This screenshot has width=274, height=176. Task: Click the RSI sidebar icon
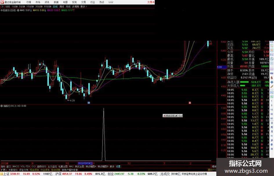(x=272, y=73)
